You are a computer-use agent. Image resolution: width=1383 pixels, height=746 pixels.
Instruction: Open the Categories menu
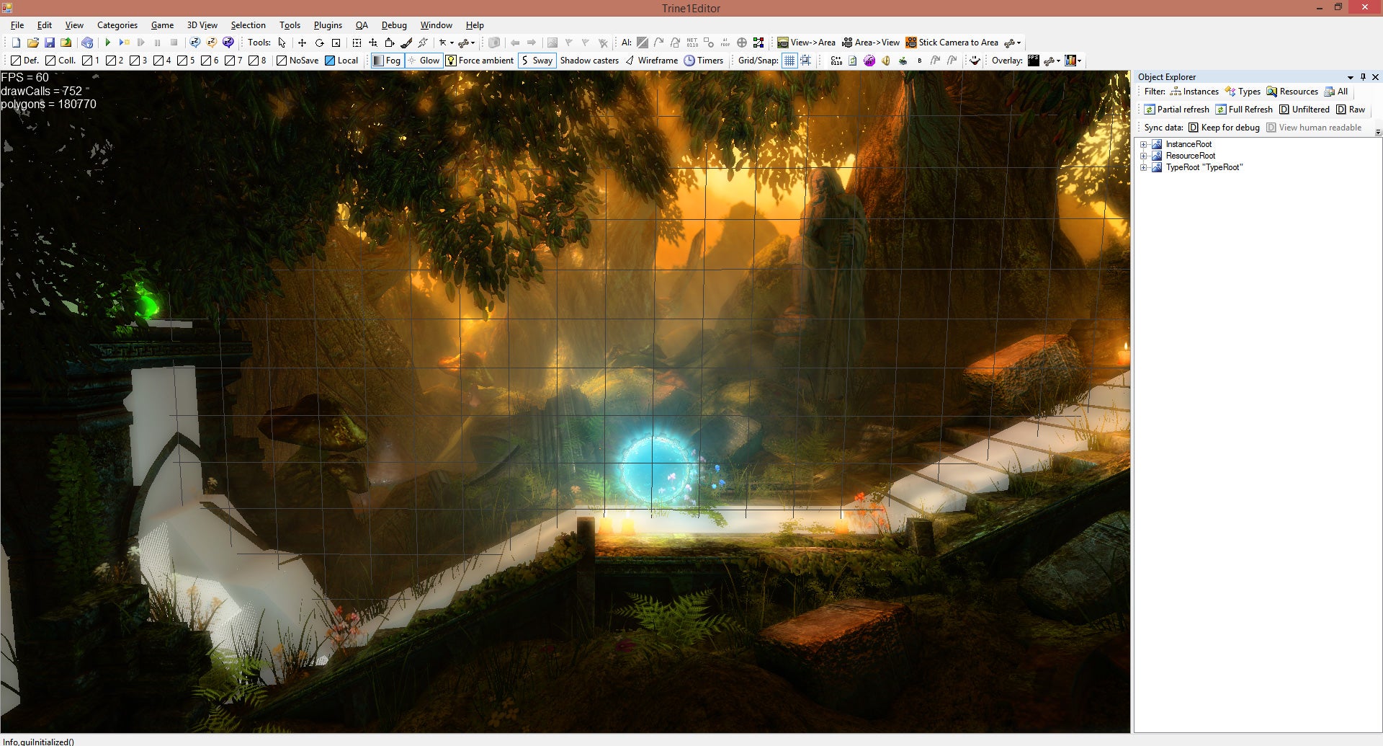pos(117,25)
